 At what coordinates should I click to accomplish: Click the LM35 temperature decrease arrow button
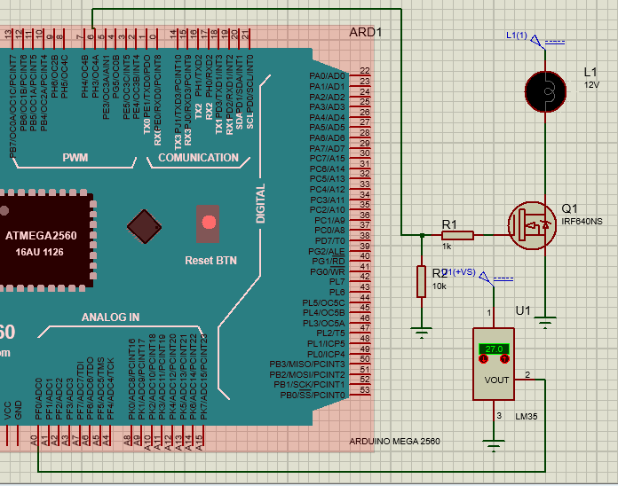[484, 359]
